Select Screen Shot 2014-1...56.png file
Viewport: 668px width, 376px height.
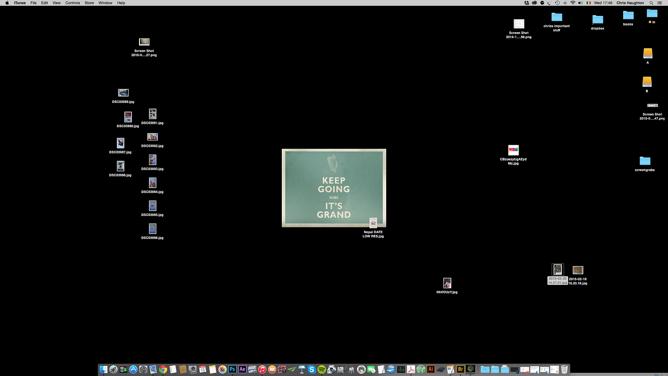pos(519,29)
